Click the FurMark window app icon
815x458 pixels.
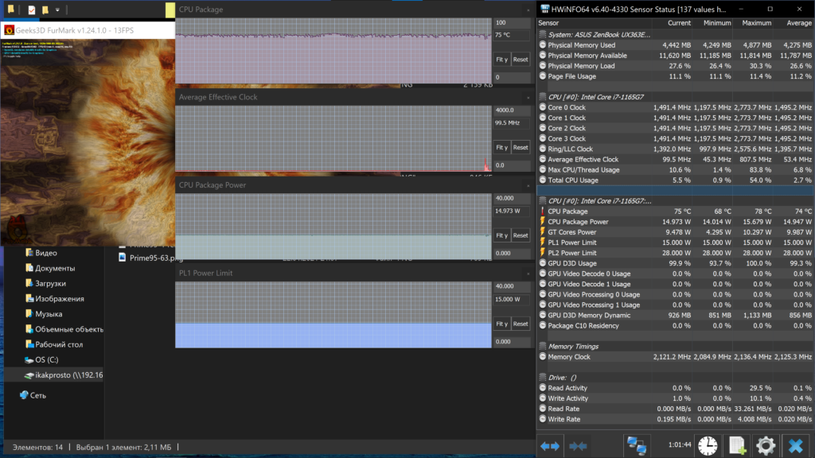click(x=9, y=30)
